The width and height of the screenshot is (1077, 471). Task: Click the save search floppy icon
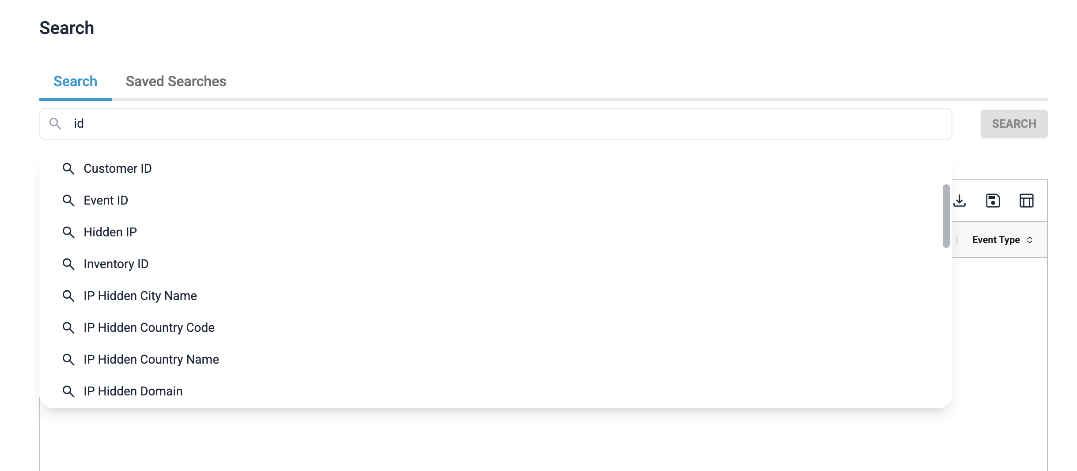pyautogui.click(x=993, y=201)
